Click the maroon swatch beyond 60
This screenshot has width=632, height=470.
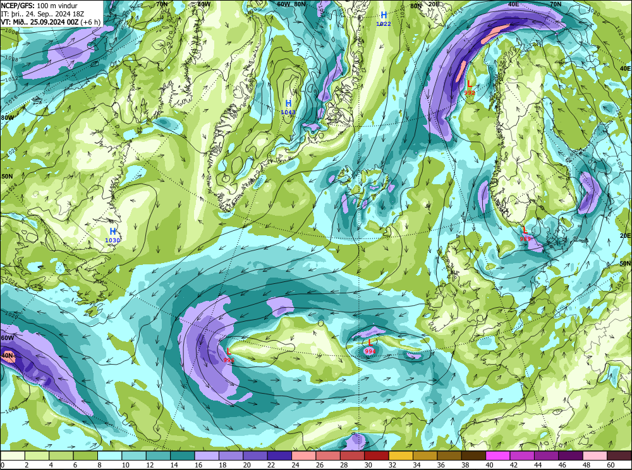click(619, 455)
